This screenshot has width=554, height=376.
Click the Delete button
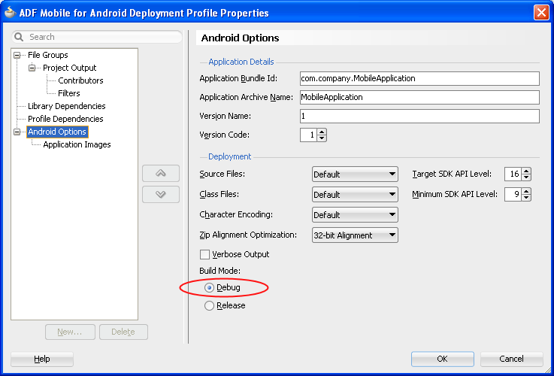point(123,332)
